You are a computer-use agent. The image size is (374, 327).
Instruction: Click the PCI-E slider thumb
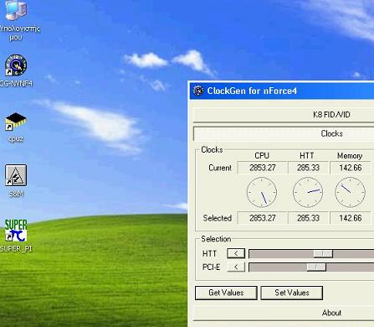316,267
